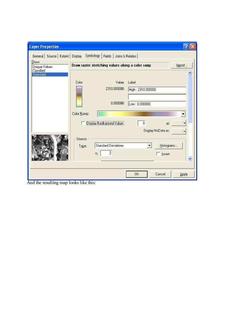234x331 pixels.
Task: Open the background value color dropdown
Action: point(184,123)
